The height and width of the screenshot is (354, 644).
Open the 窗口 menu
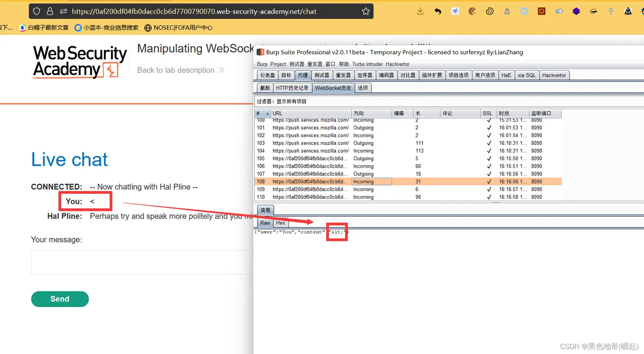coord(330,64)
